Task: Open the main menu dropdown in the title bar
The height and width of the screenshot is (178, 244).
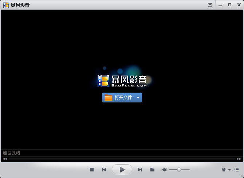Action: click(x=210, y=5)
